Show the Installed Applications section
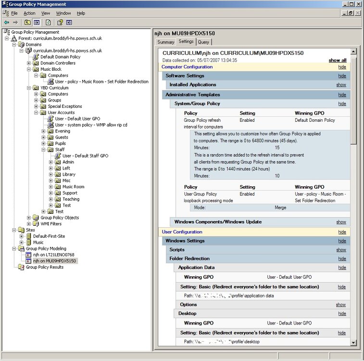This screenshot has width=364, height=361. [x=341, y=85]
